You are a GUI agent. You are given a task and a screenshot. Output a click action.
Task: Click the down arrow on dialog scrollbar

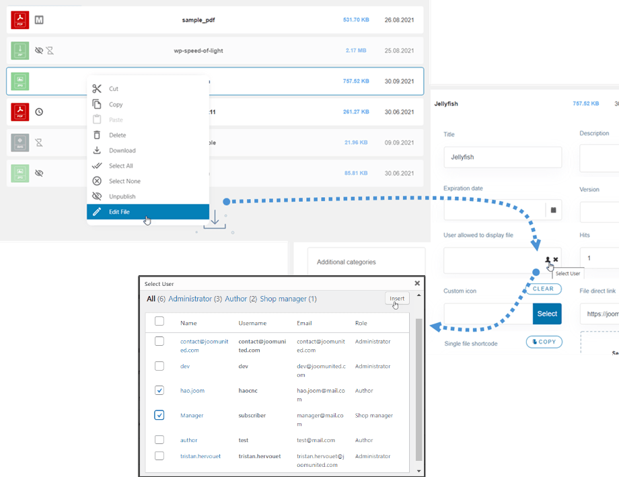[419, 471]
